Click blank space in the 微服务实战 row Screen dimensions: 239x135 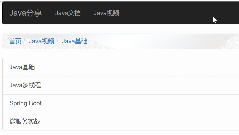[x=137, y=121]
